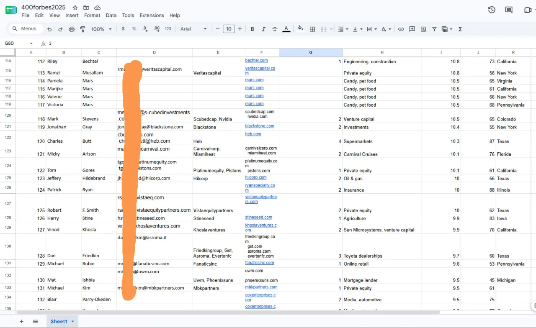Viewport: 536px width, 328px height.
Task: Open the Arial font dropdown
Action: click(x=193, y=29)
